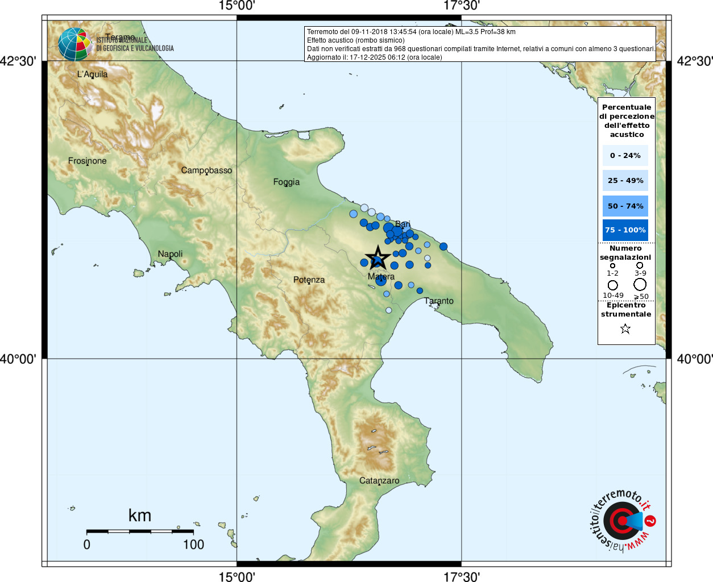Screen dimensions: 713x582
Task: Click the 'Effetto acustico (rombo sismico)' line
Action: click(x=356, y=40)
